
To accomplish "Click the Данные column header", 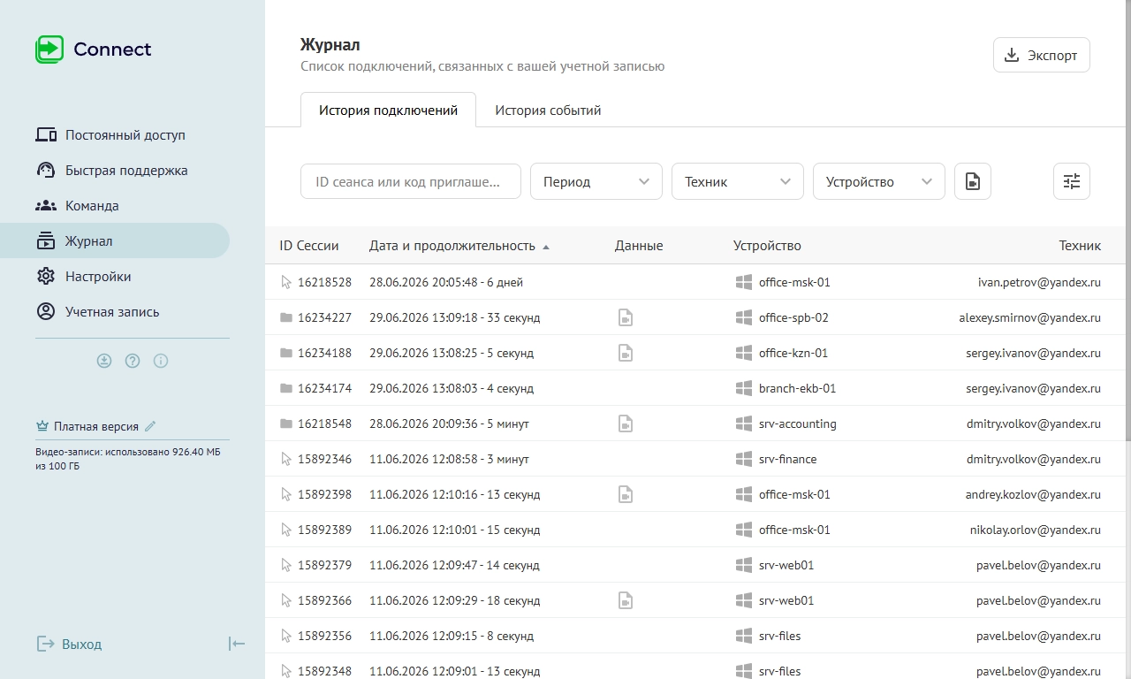I will click(639, 246).
